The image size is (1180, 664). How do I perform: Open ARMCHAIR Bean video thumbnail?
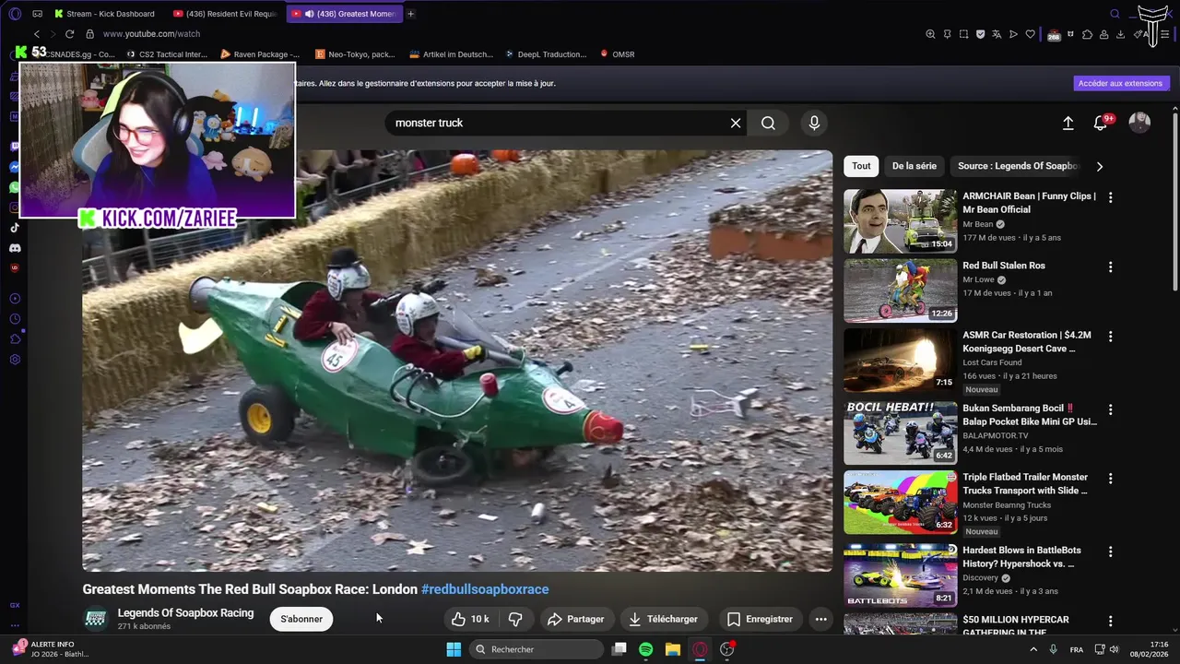click(900, 221)
